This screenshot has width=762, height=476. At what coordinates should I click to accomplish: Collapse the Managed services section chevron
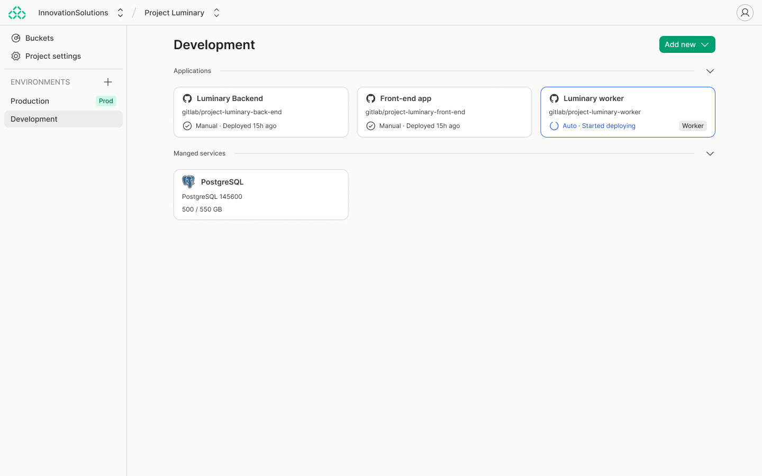click(710, 153)
